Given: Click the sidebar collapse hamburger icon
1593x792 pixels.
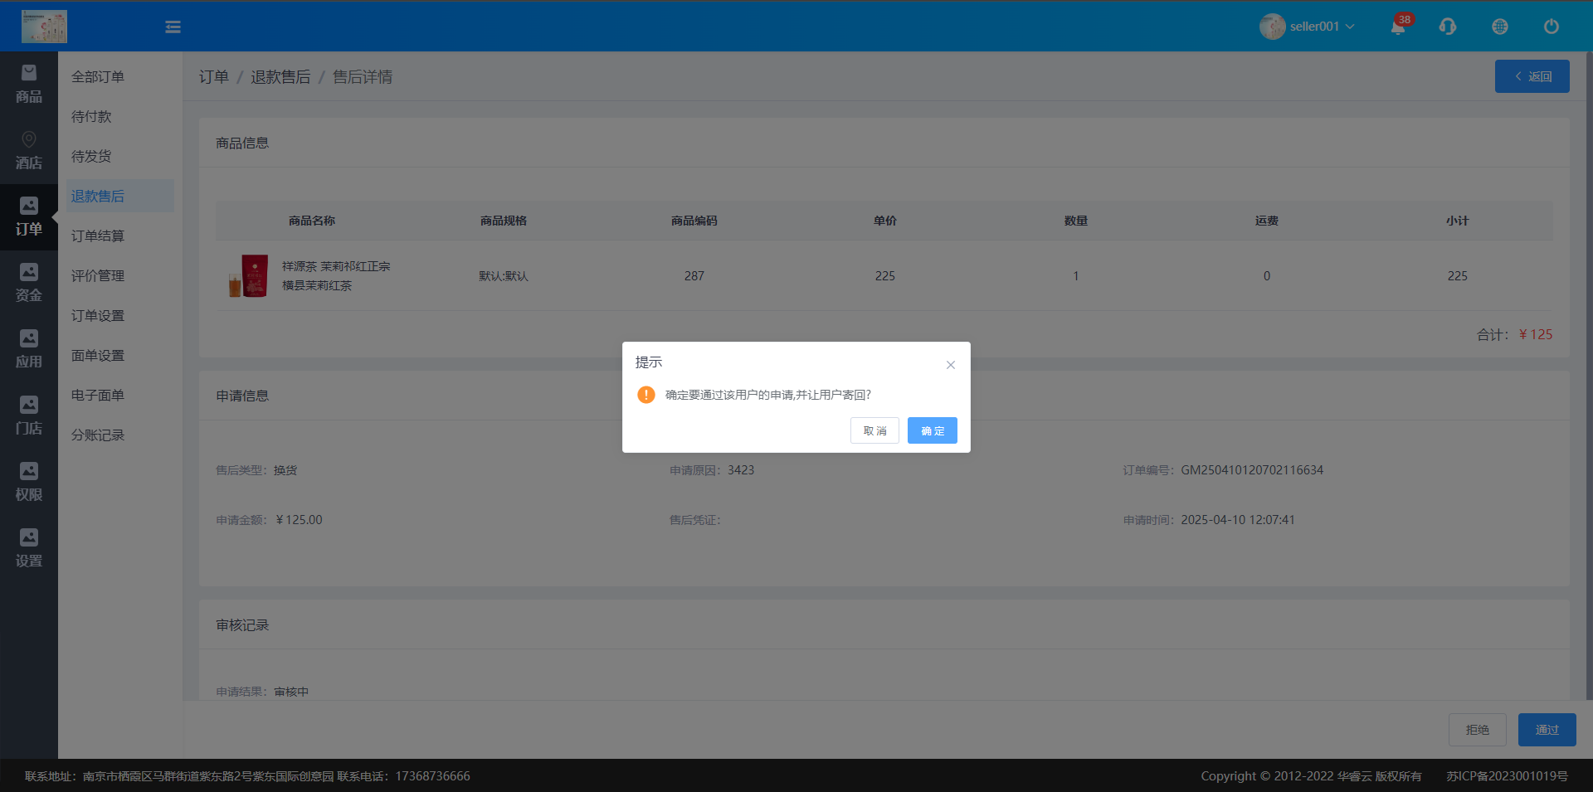Looking at the screenshot, I should pos(173,27).
